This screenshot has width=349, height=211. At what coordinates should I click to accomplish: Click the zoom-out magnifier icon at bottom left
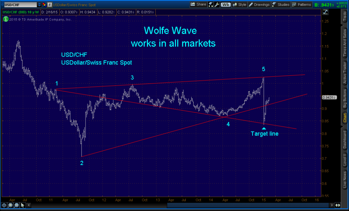(16, 206)
